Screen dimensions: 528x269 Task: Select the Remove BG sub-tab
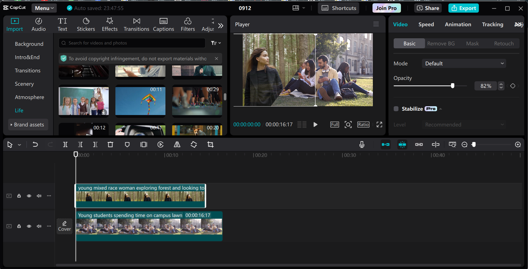441,43
